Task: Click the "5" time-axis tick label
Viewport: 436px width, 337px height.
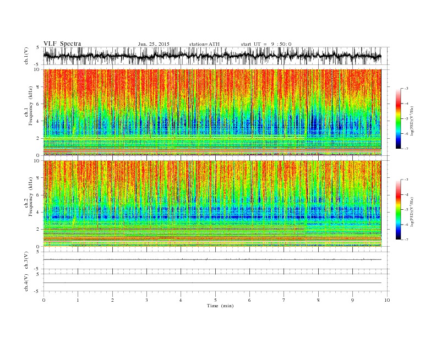Action: coord(215,300)
